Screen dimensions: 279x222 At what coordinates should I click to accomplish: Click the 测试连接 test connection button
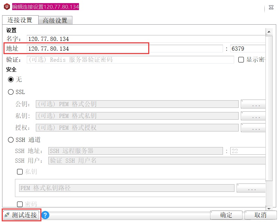click(21, 215)
